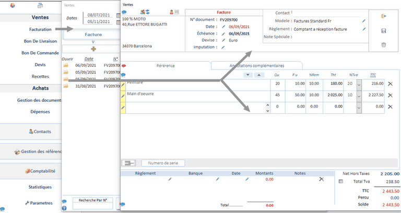
Task: Edit the Main d'oeuvre line with pencil icon
Action: (x=123, y=96)
